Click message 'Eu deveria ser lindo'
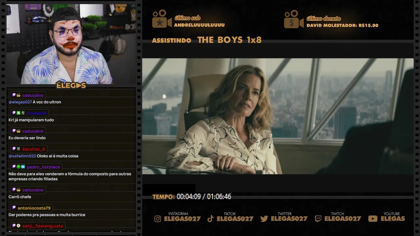Image resolution: width=420 pixels, height=236 pixels. click(x=27, y=138)
